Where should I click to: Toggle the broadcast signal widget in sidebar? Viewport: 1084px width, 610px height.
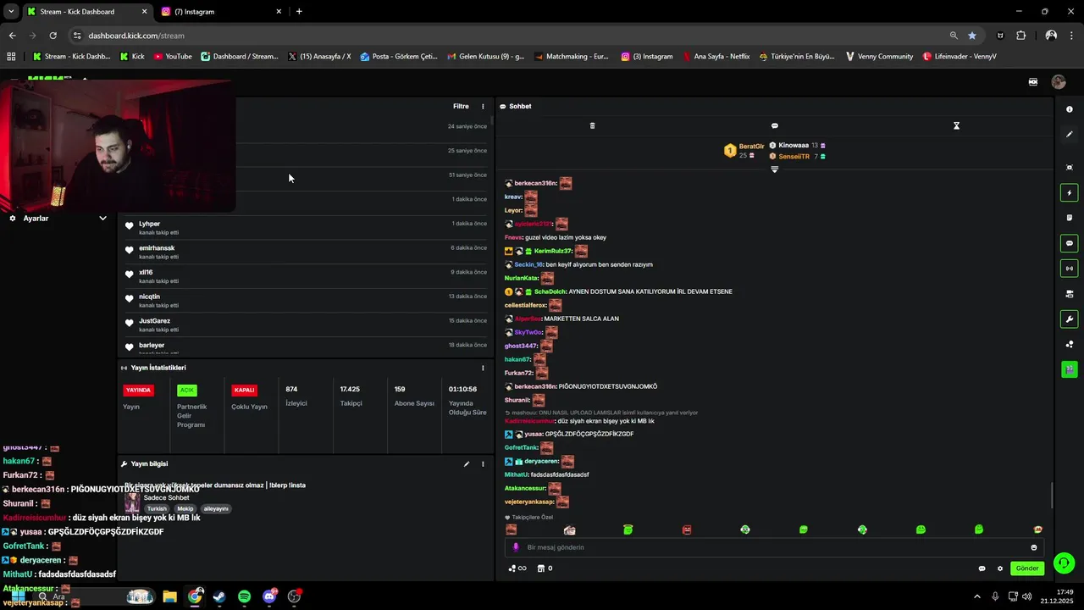(x=1070, y=269)
